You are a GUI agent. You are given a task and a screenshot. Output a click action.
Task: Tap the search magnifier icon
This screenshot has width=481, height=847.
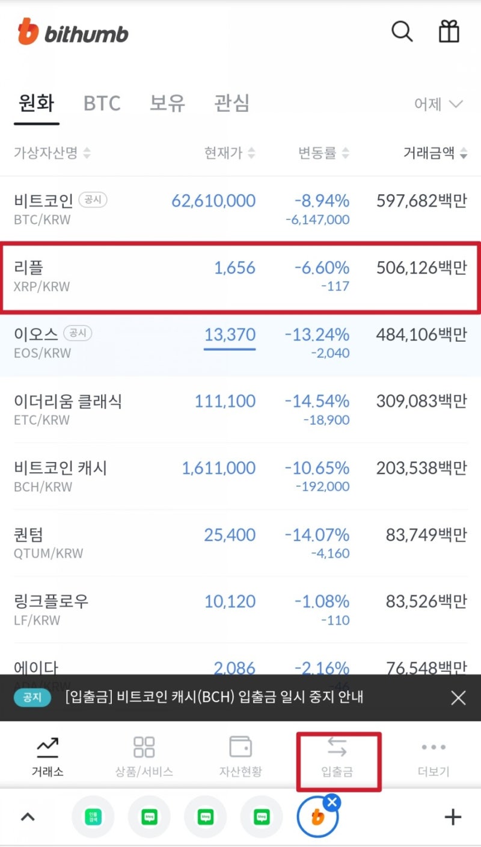402,31
